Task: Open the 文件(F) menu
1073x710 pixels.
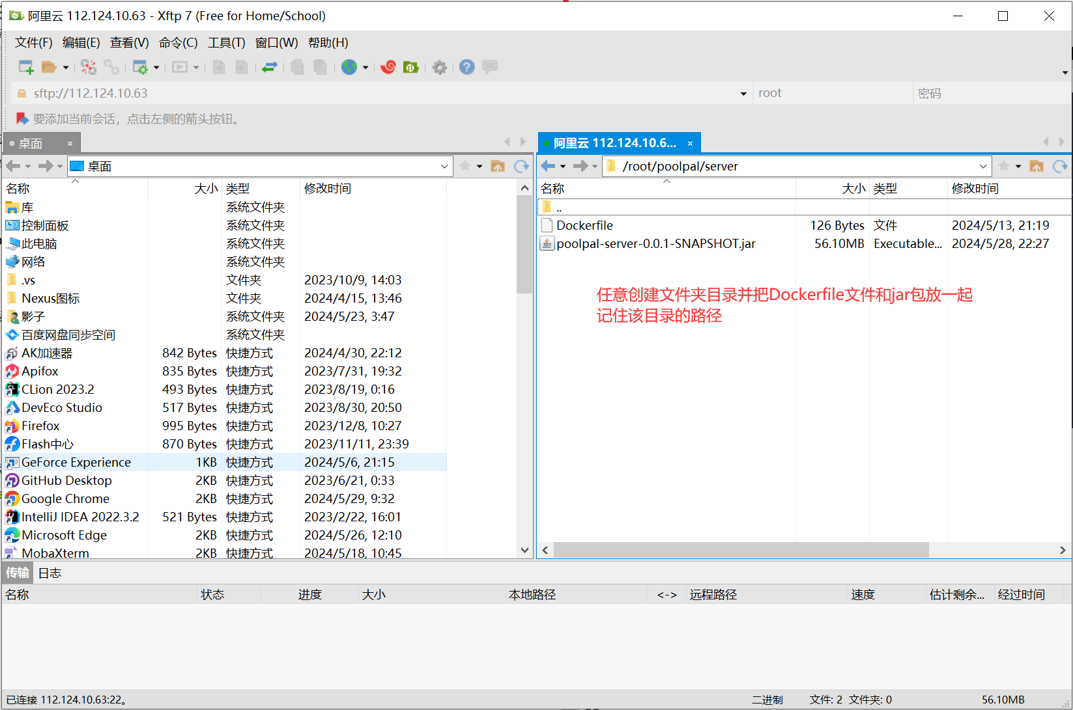Action: (x=34, y=42)
